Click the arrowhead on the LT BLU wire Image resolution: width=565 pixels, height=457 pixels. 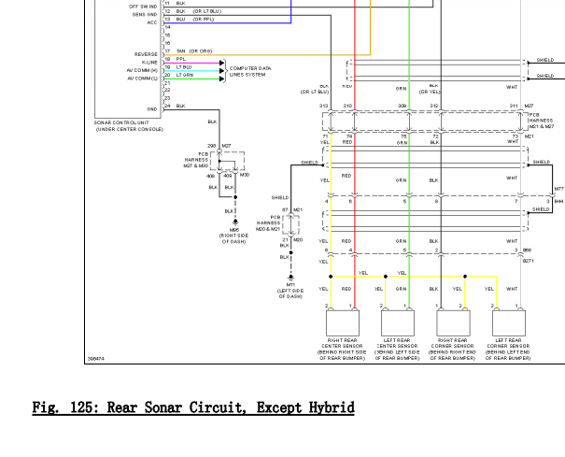(x=222, y=71)
